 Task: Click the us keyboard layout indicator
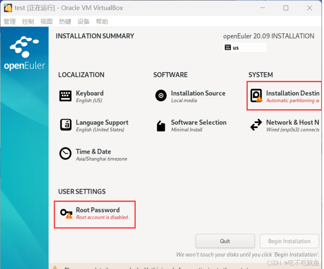coord(245,48)
